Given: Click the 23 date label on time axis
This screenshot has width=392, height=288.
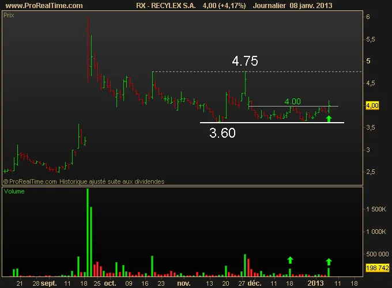Looking at the screenshot, I should click(161, 283).
